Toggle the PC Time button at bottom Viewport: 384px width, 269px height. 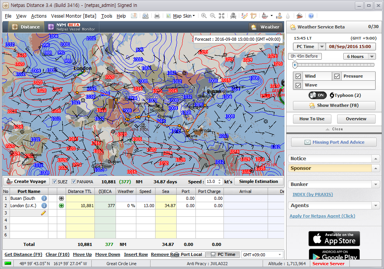[x=223, y=254]
